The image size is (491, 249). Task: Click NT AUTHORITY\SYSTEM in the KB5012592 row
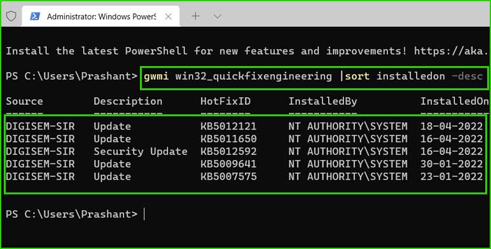pyautogui.click(x=348, y=151)
